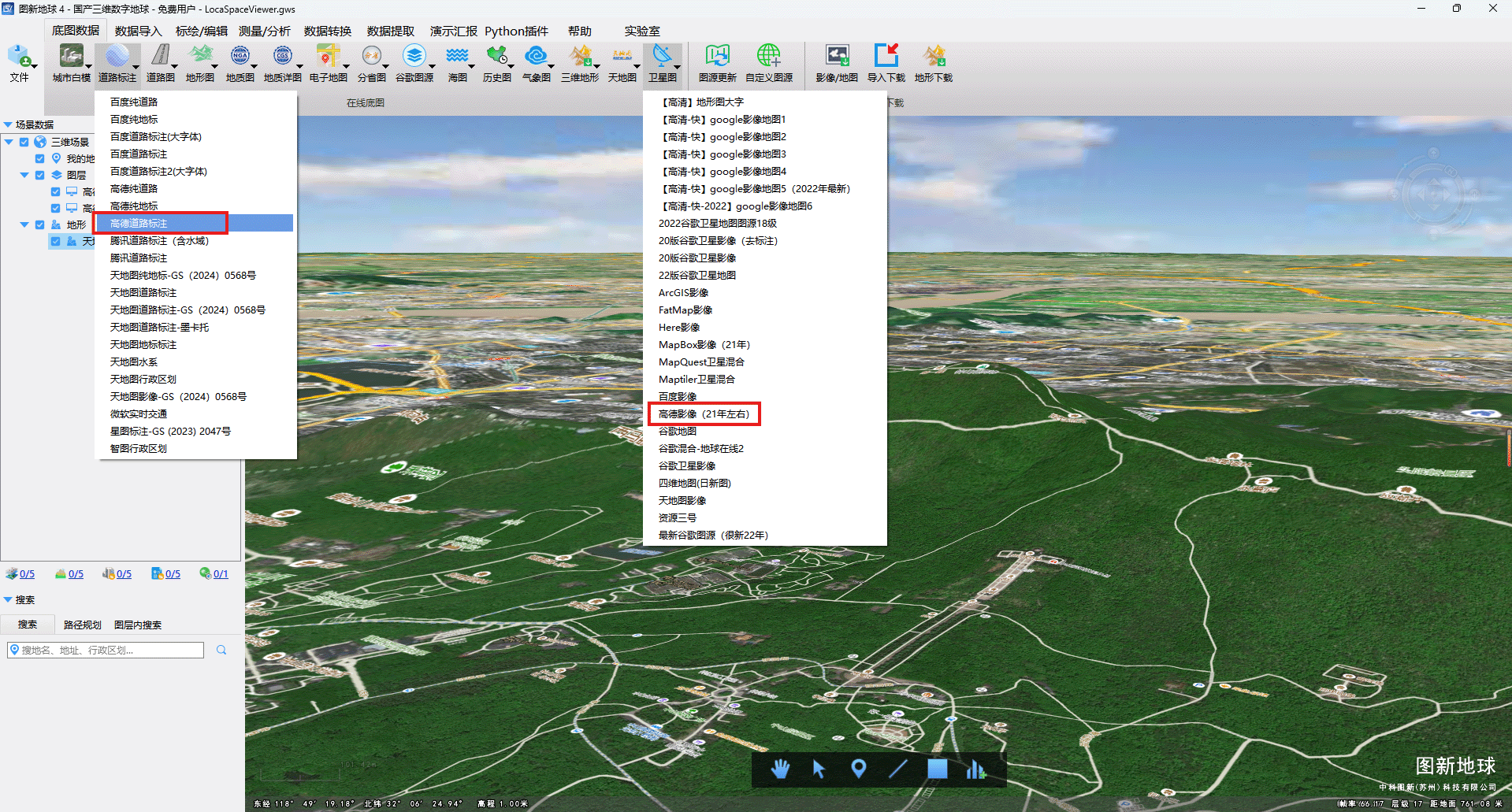Select the 道路图 road map icon
Viewport: 1512px width, 812px height.
(161, 56)
